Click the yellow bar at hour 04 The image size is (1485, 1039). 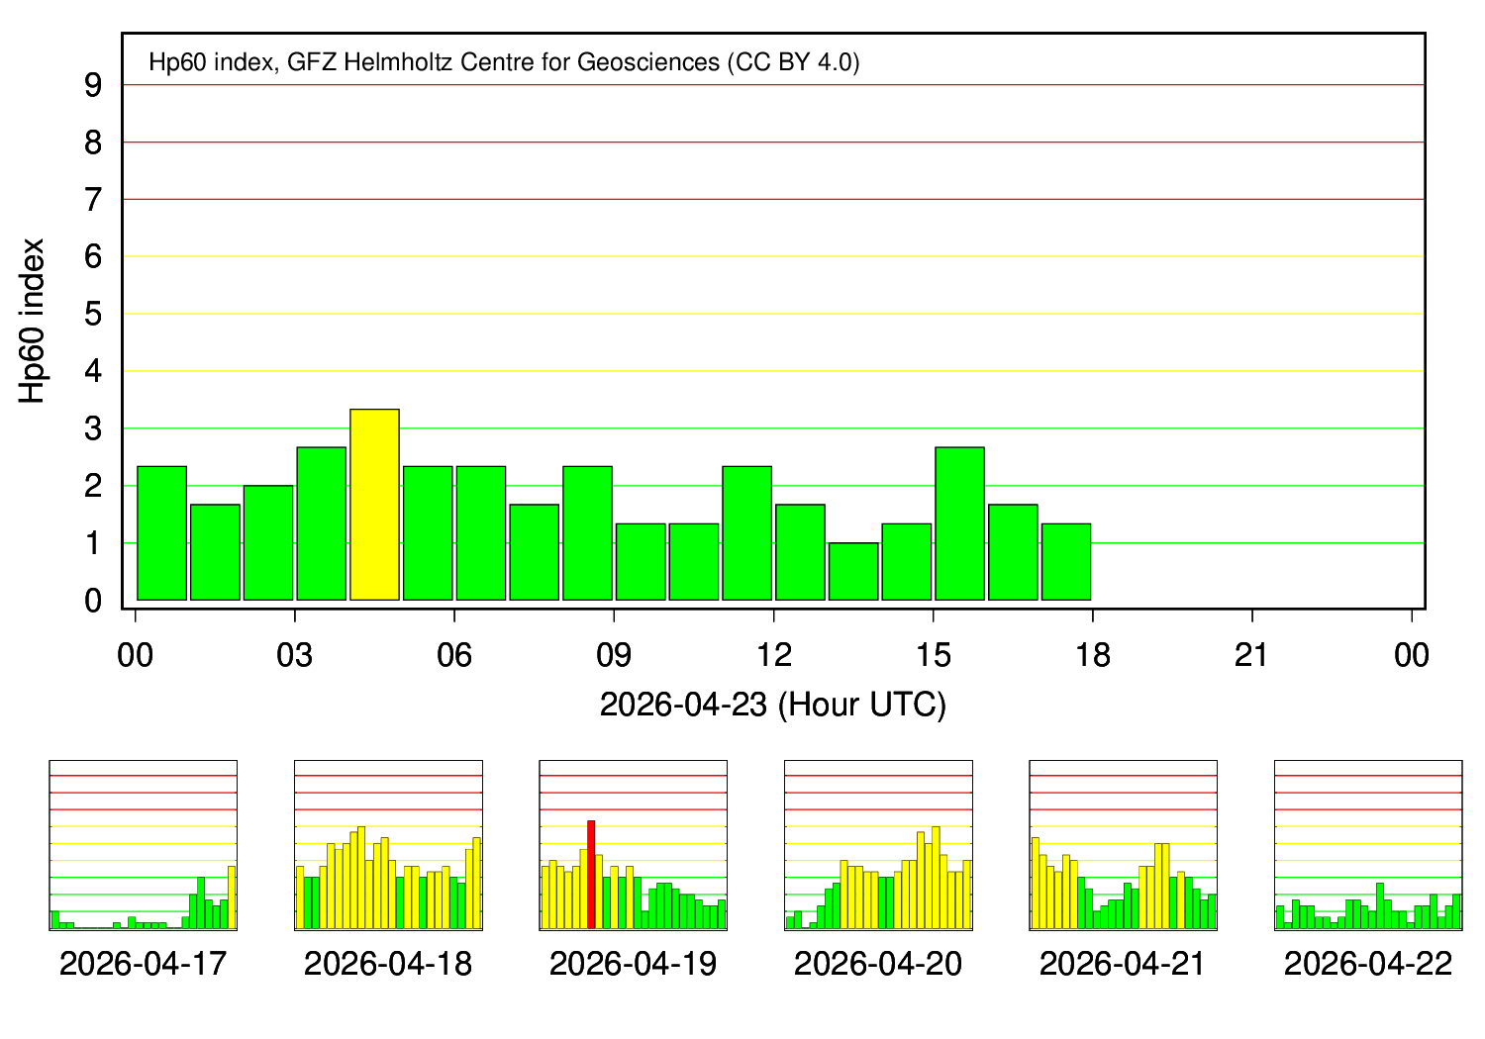point(374,505)
